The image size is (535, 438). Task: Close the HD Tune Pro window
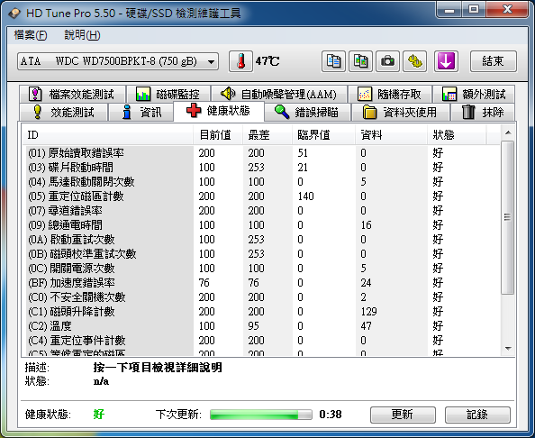[x=507, y=10]
